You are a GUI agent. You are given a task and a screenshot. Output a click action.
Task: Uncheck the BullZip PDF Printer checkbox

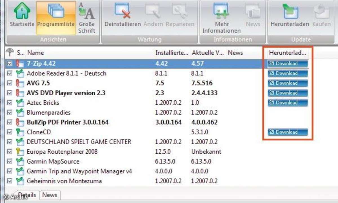[10, 122]
